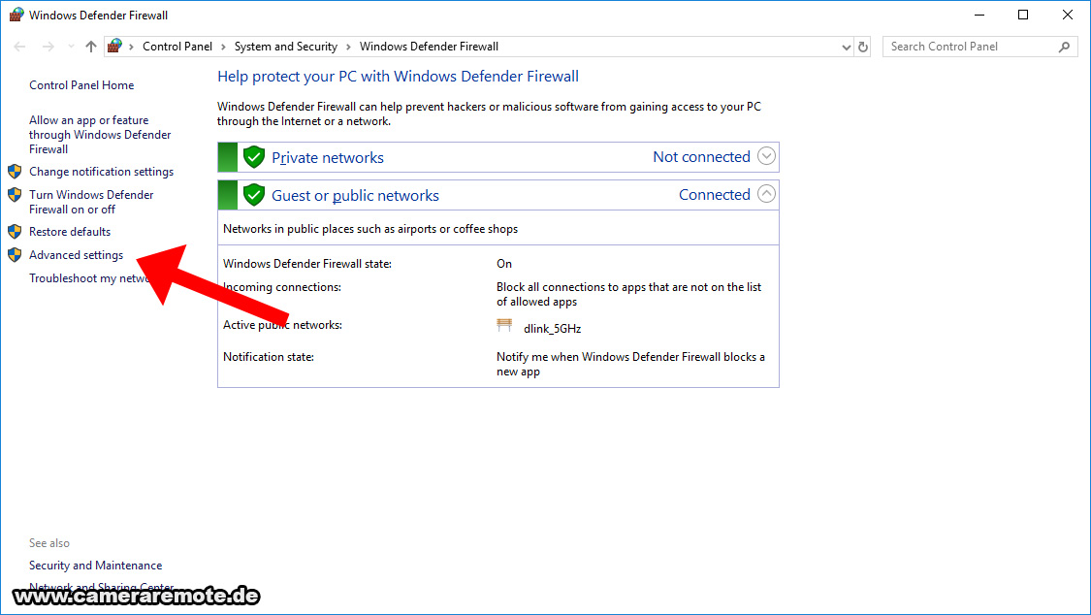
Task: Expand chevron after Control Panel breadcrumb
Action: [x=223, y=47]
